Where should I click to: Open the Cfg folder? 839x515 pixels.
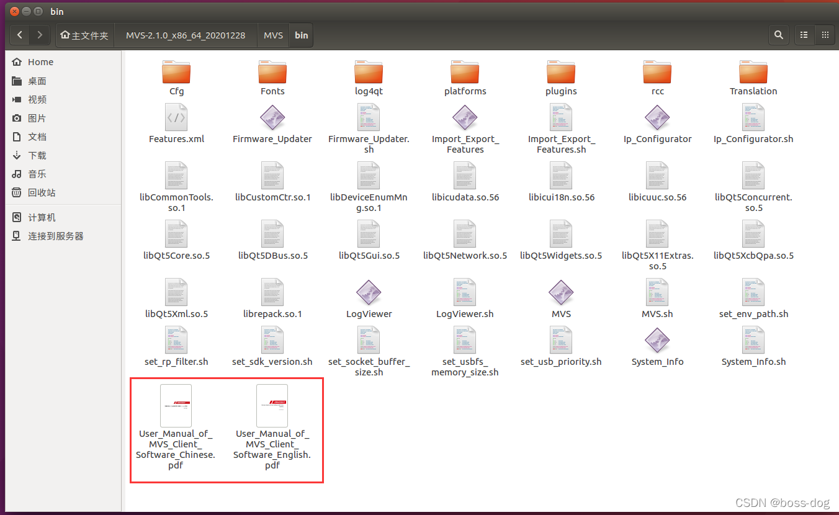pyautogui.click(x=176, y=72)
